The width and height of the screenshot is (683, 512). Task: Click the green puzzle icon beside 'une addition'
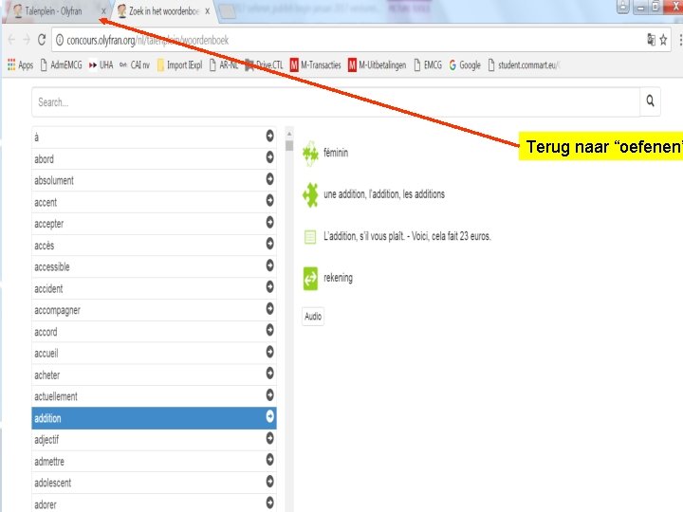(310, 194)
